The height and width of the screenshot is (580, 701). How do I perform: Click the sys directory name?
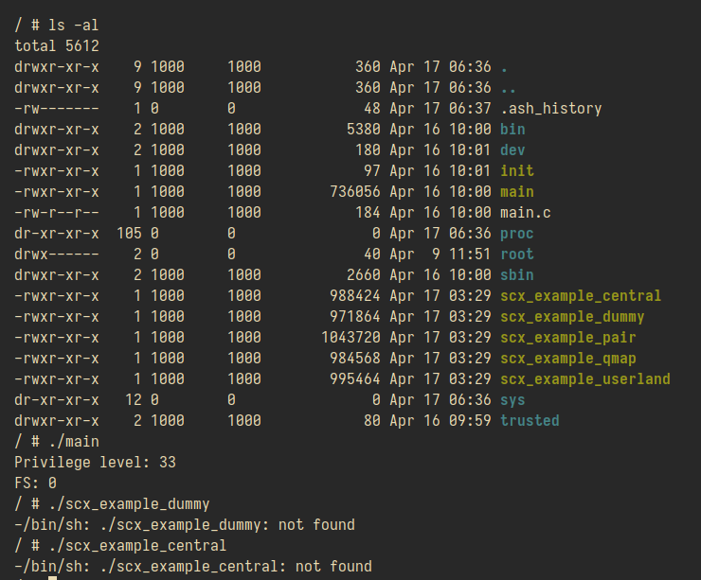(x=512, y=400)
